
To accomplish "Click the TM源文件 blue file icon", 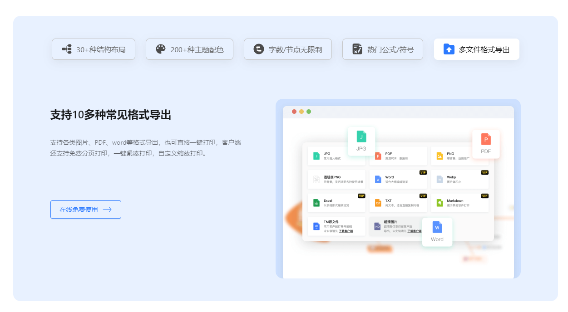I will click(316, 226).
